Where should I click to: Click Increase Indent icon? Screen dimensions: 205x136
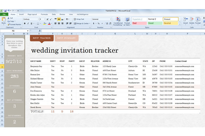(x=70, y=23)
